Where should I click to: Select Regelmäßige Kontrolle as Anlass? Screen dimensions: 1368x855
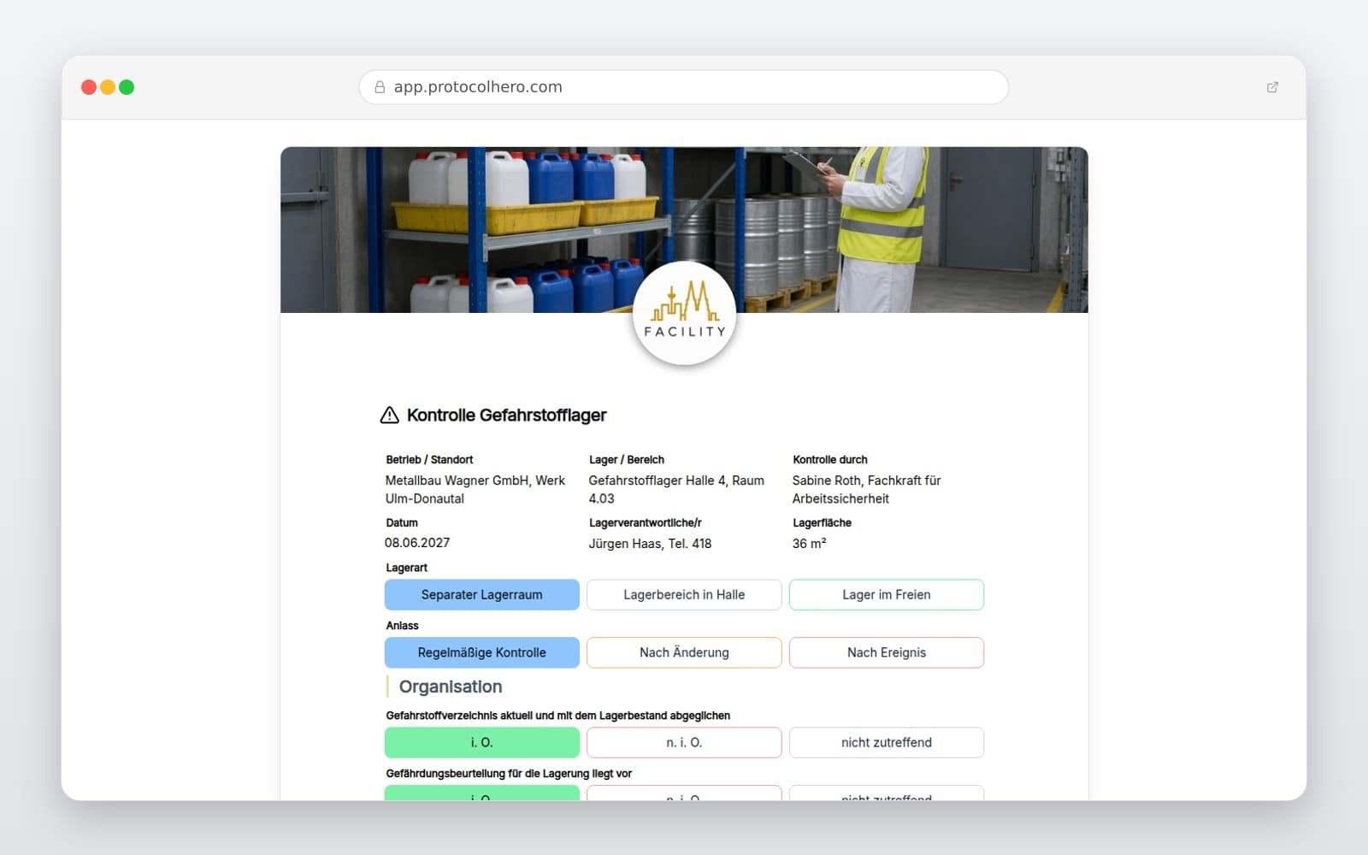click(x=482, y=653)
